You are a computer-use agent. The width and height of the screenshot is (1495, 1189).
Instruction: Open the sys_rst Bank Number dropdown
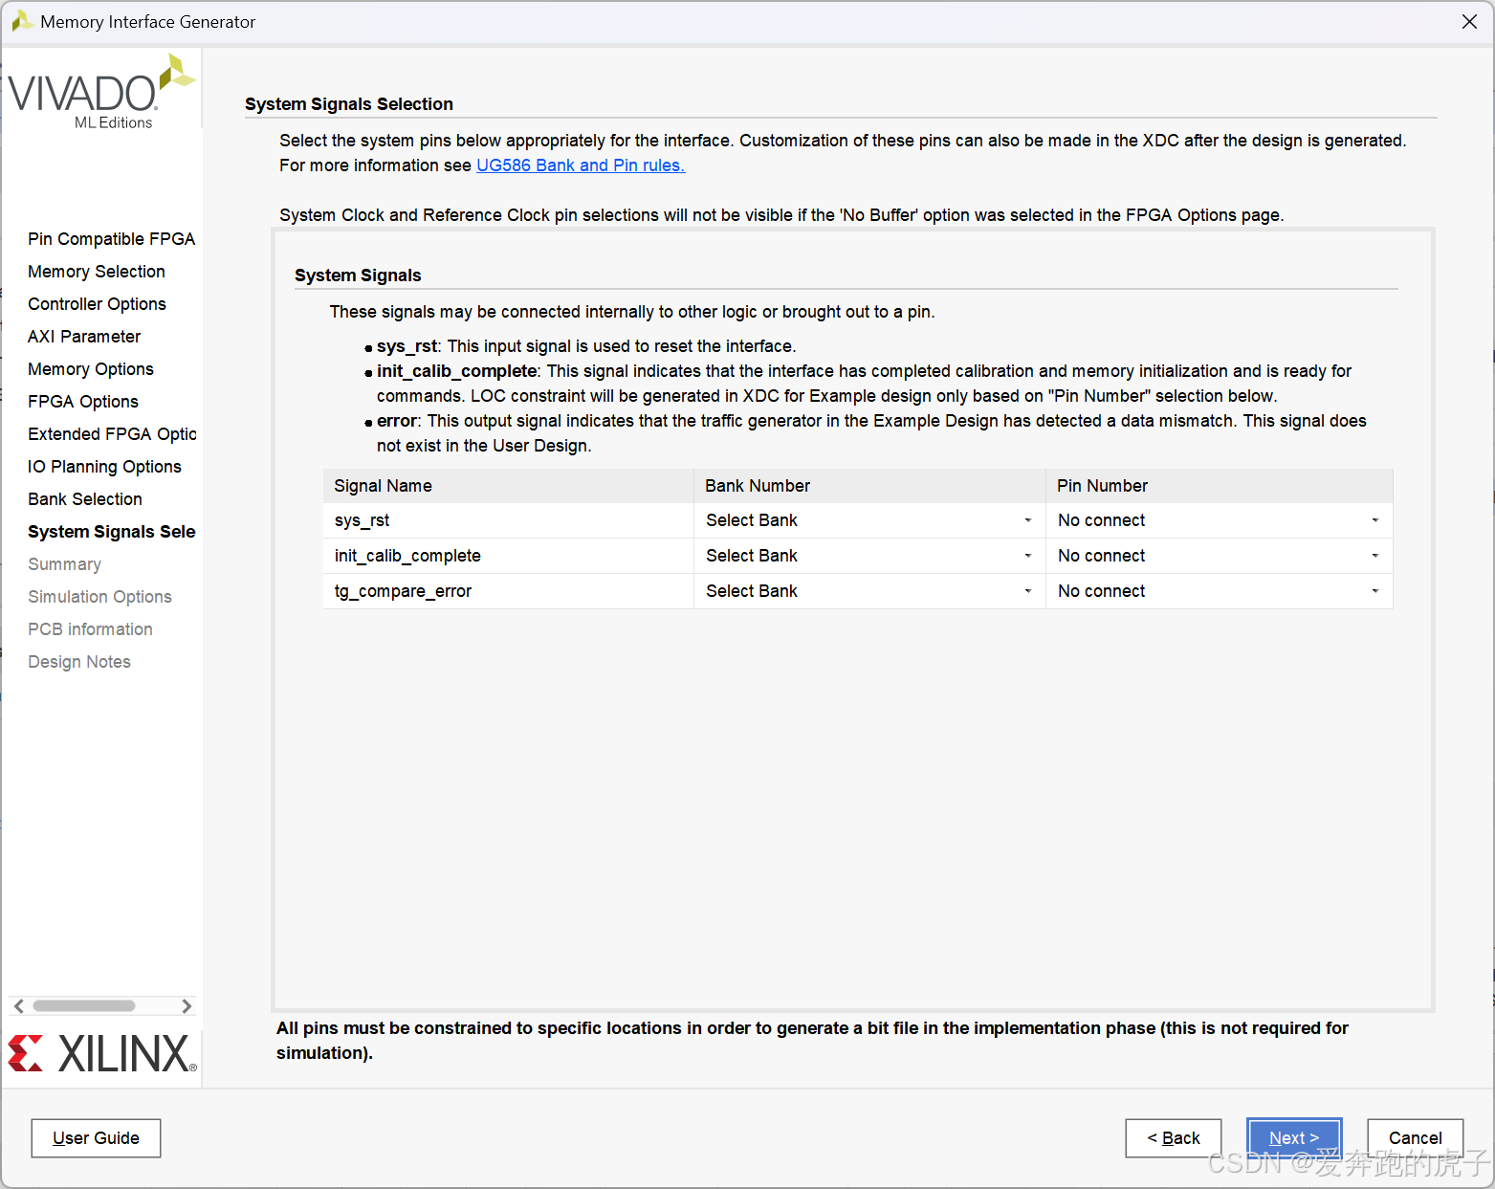[x=868, y=520]
